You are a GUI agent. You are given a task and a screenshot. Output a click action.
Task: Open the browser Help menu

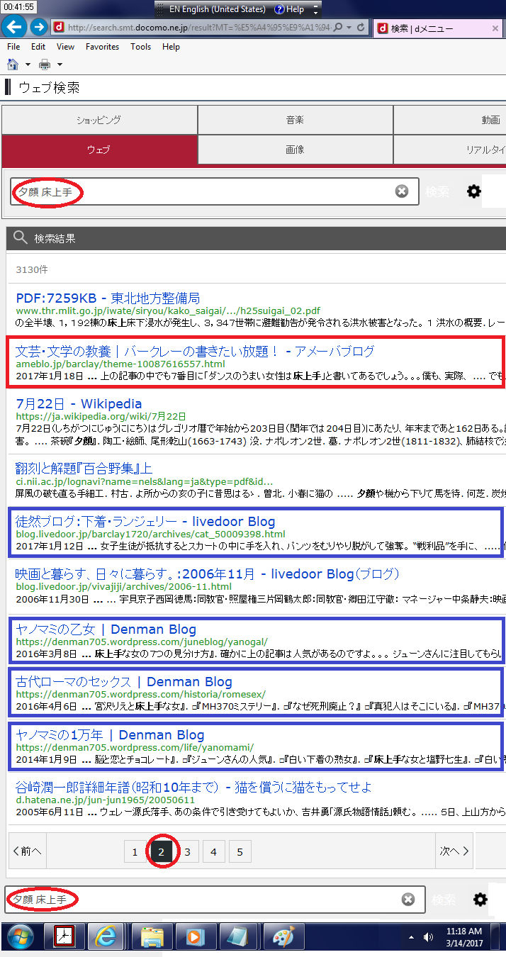(171, 47)
